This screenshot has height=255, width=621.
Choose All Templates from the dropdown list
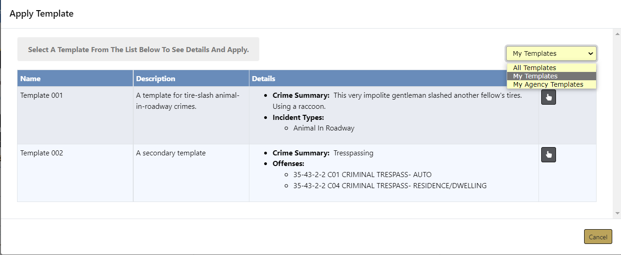[534, 68]
